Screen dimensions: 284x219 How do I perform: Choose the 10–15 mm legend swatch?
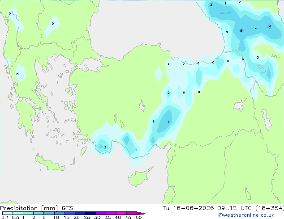pos(60,213)
